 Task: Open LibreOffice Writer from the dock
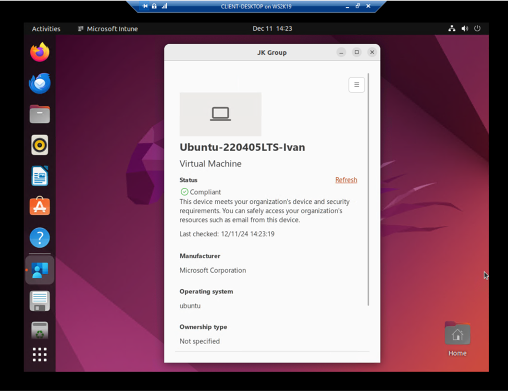[40, 176]
